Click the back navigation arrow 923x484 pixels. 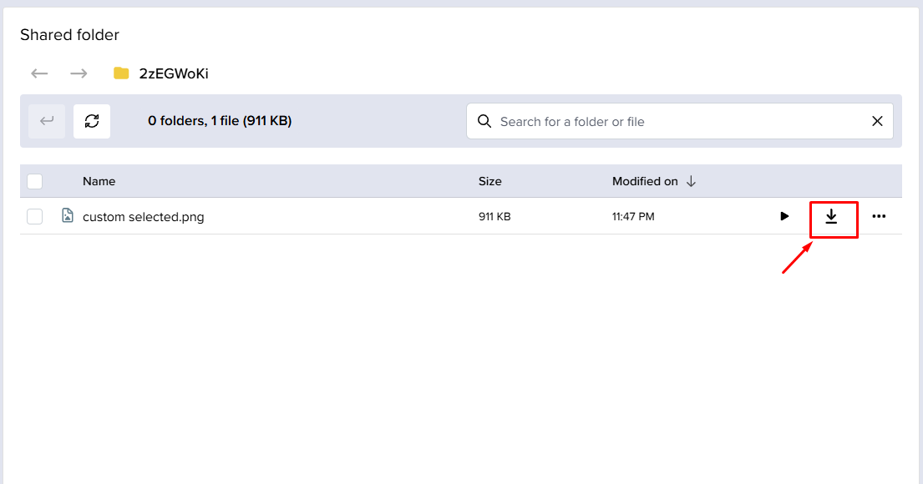point(38,73)
